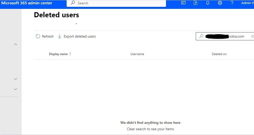This screenshot has width=254, height=135.
Task: Click the Deleted users page heading
Action: click(x=56, y=15)
